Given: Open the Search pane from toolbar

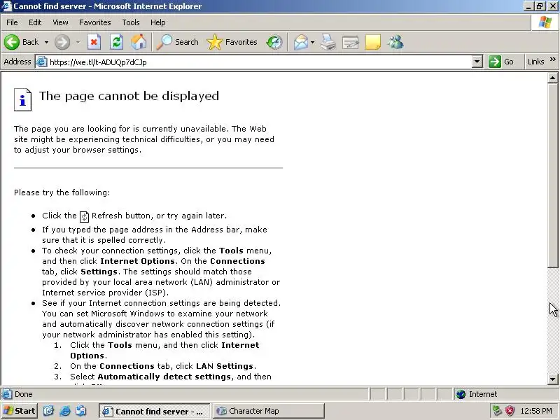Looking at the screenshot, I should (178, 42).
